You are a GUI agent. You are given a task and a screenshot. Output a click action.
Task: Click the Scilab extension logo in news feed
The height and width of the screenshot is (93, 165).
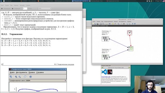[110, 72]
